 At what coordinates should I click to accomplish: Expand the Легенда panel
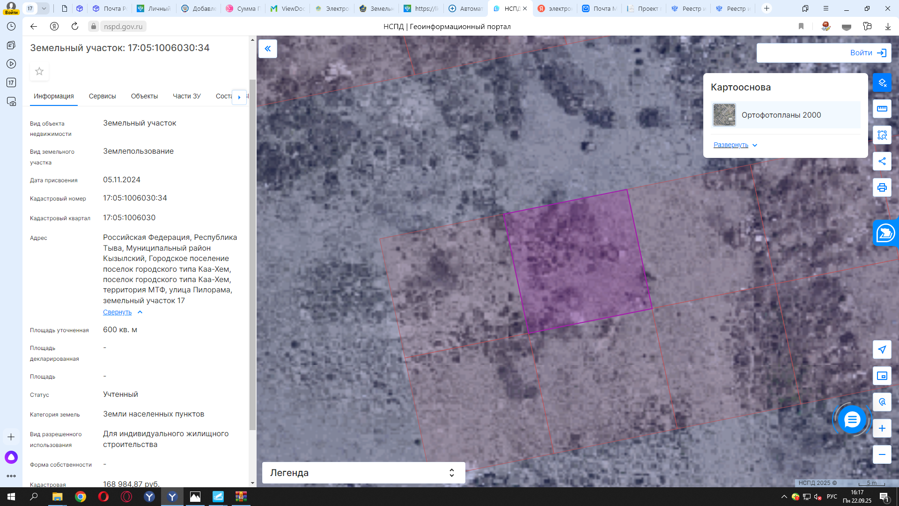pos(363,473)
